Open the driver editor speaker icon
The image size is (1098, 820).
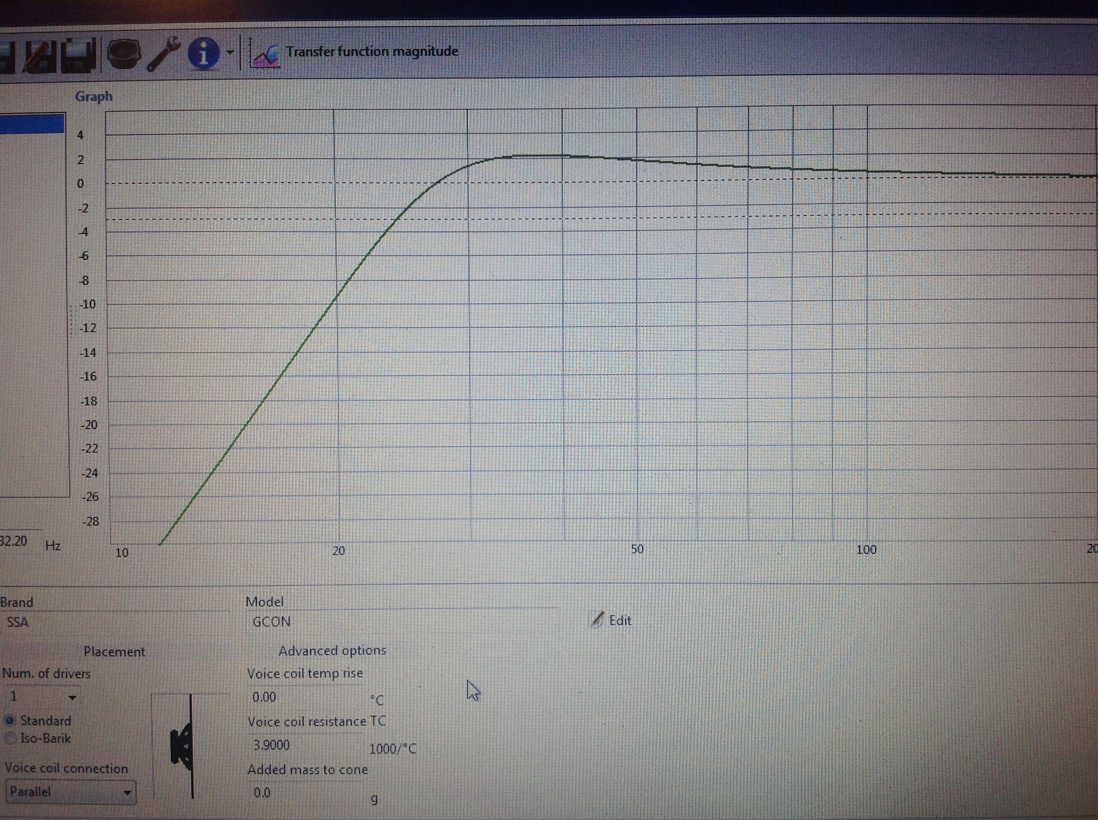[x=124, y=54]
